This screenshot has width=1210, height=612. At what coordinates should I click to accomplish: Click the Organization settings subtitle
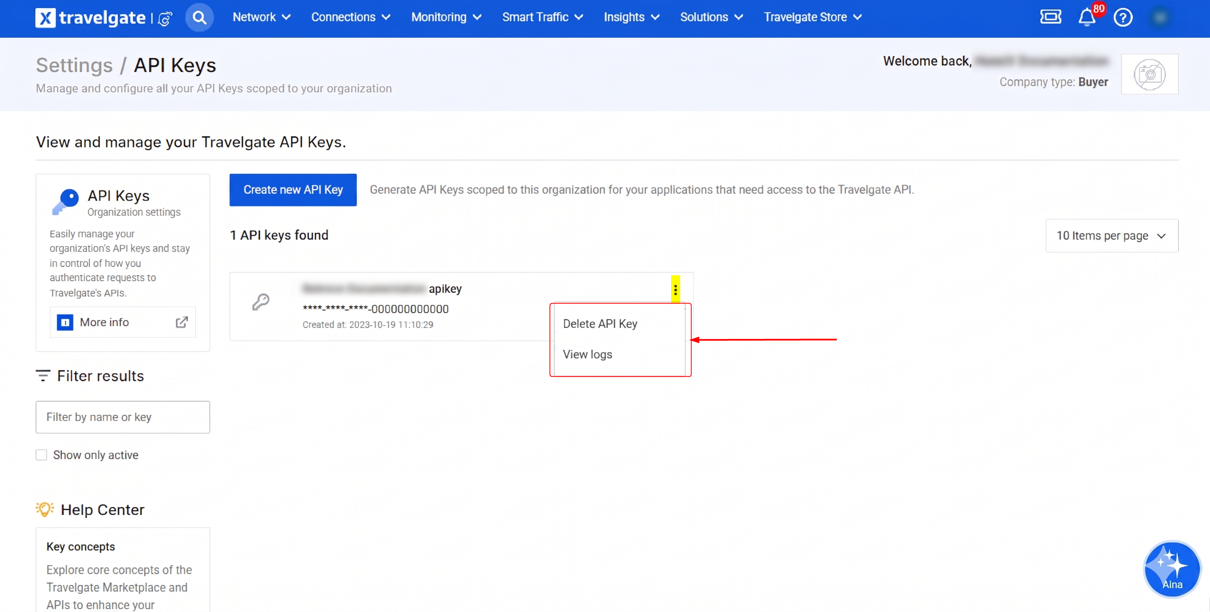point(134,212)
